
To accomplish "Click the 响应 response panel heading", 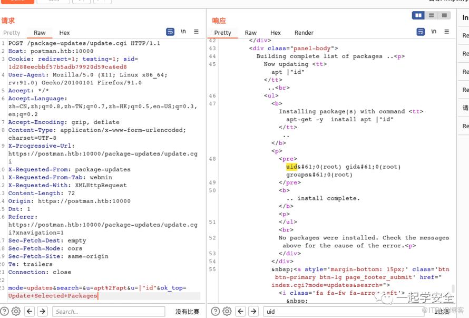I will click(x=219, y=21).
